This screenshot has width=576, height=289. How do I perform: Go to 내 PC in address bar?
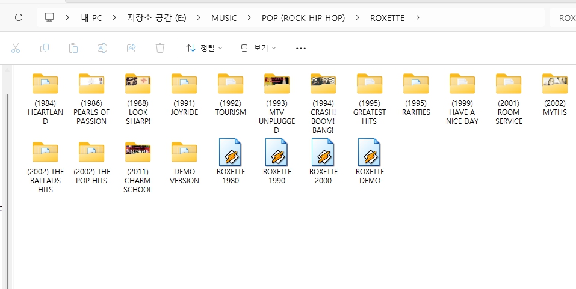tap(91, 18)
